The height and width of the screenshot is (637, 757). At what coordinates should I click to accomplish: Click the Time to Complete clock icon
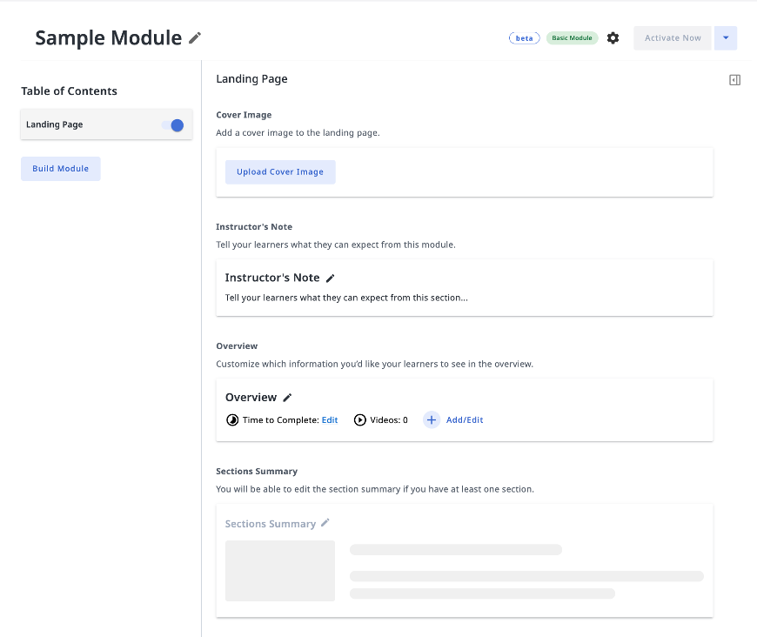pos(232,420)
